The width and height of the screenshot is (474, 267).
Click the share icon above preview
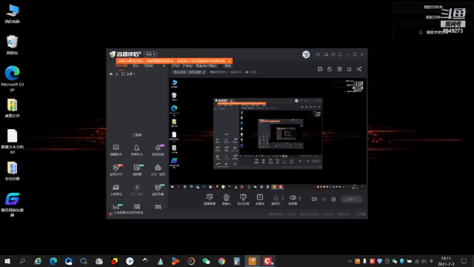(358, 69)
